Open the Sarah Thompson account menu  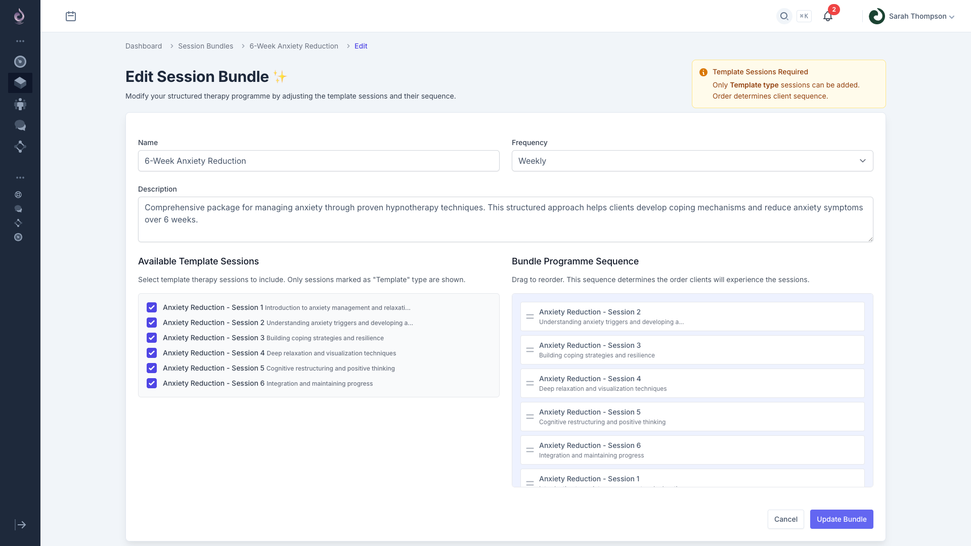[910, 16]
